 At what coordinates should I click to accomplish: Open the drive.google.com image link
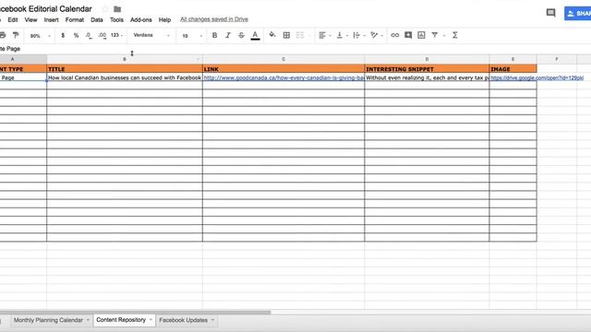537,77
